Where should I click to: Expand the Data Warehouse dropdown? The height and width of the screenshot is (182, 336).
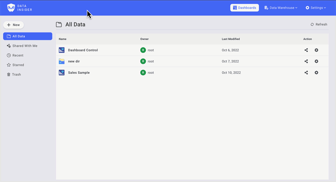coord(281,8)
